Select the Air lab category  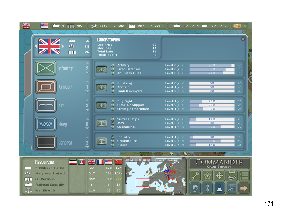coord(46,105)
